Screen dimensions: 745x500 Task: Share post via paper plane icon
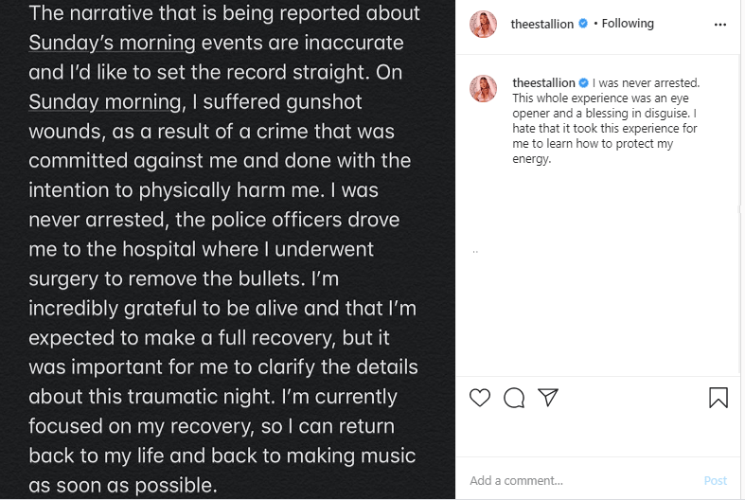548,398
